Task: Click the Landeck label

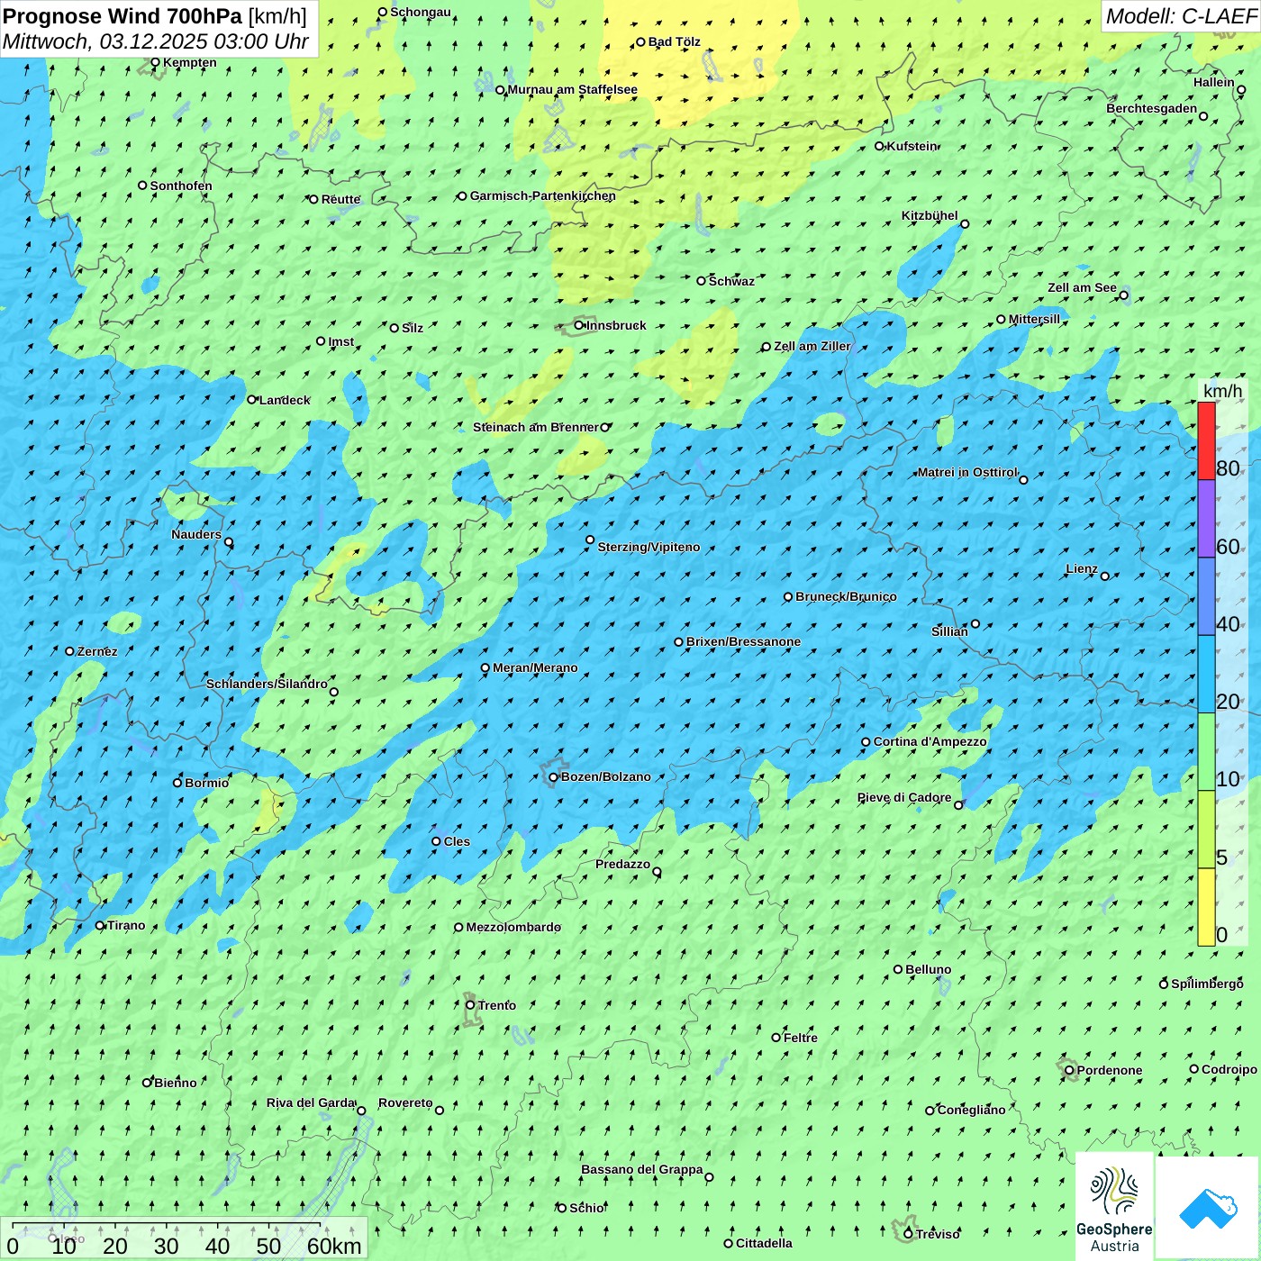Action: point(285,400)
